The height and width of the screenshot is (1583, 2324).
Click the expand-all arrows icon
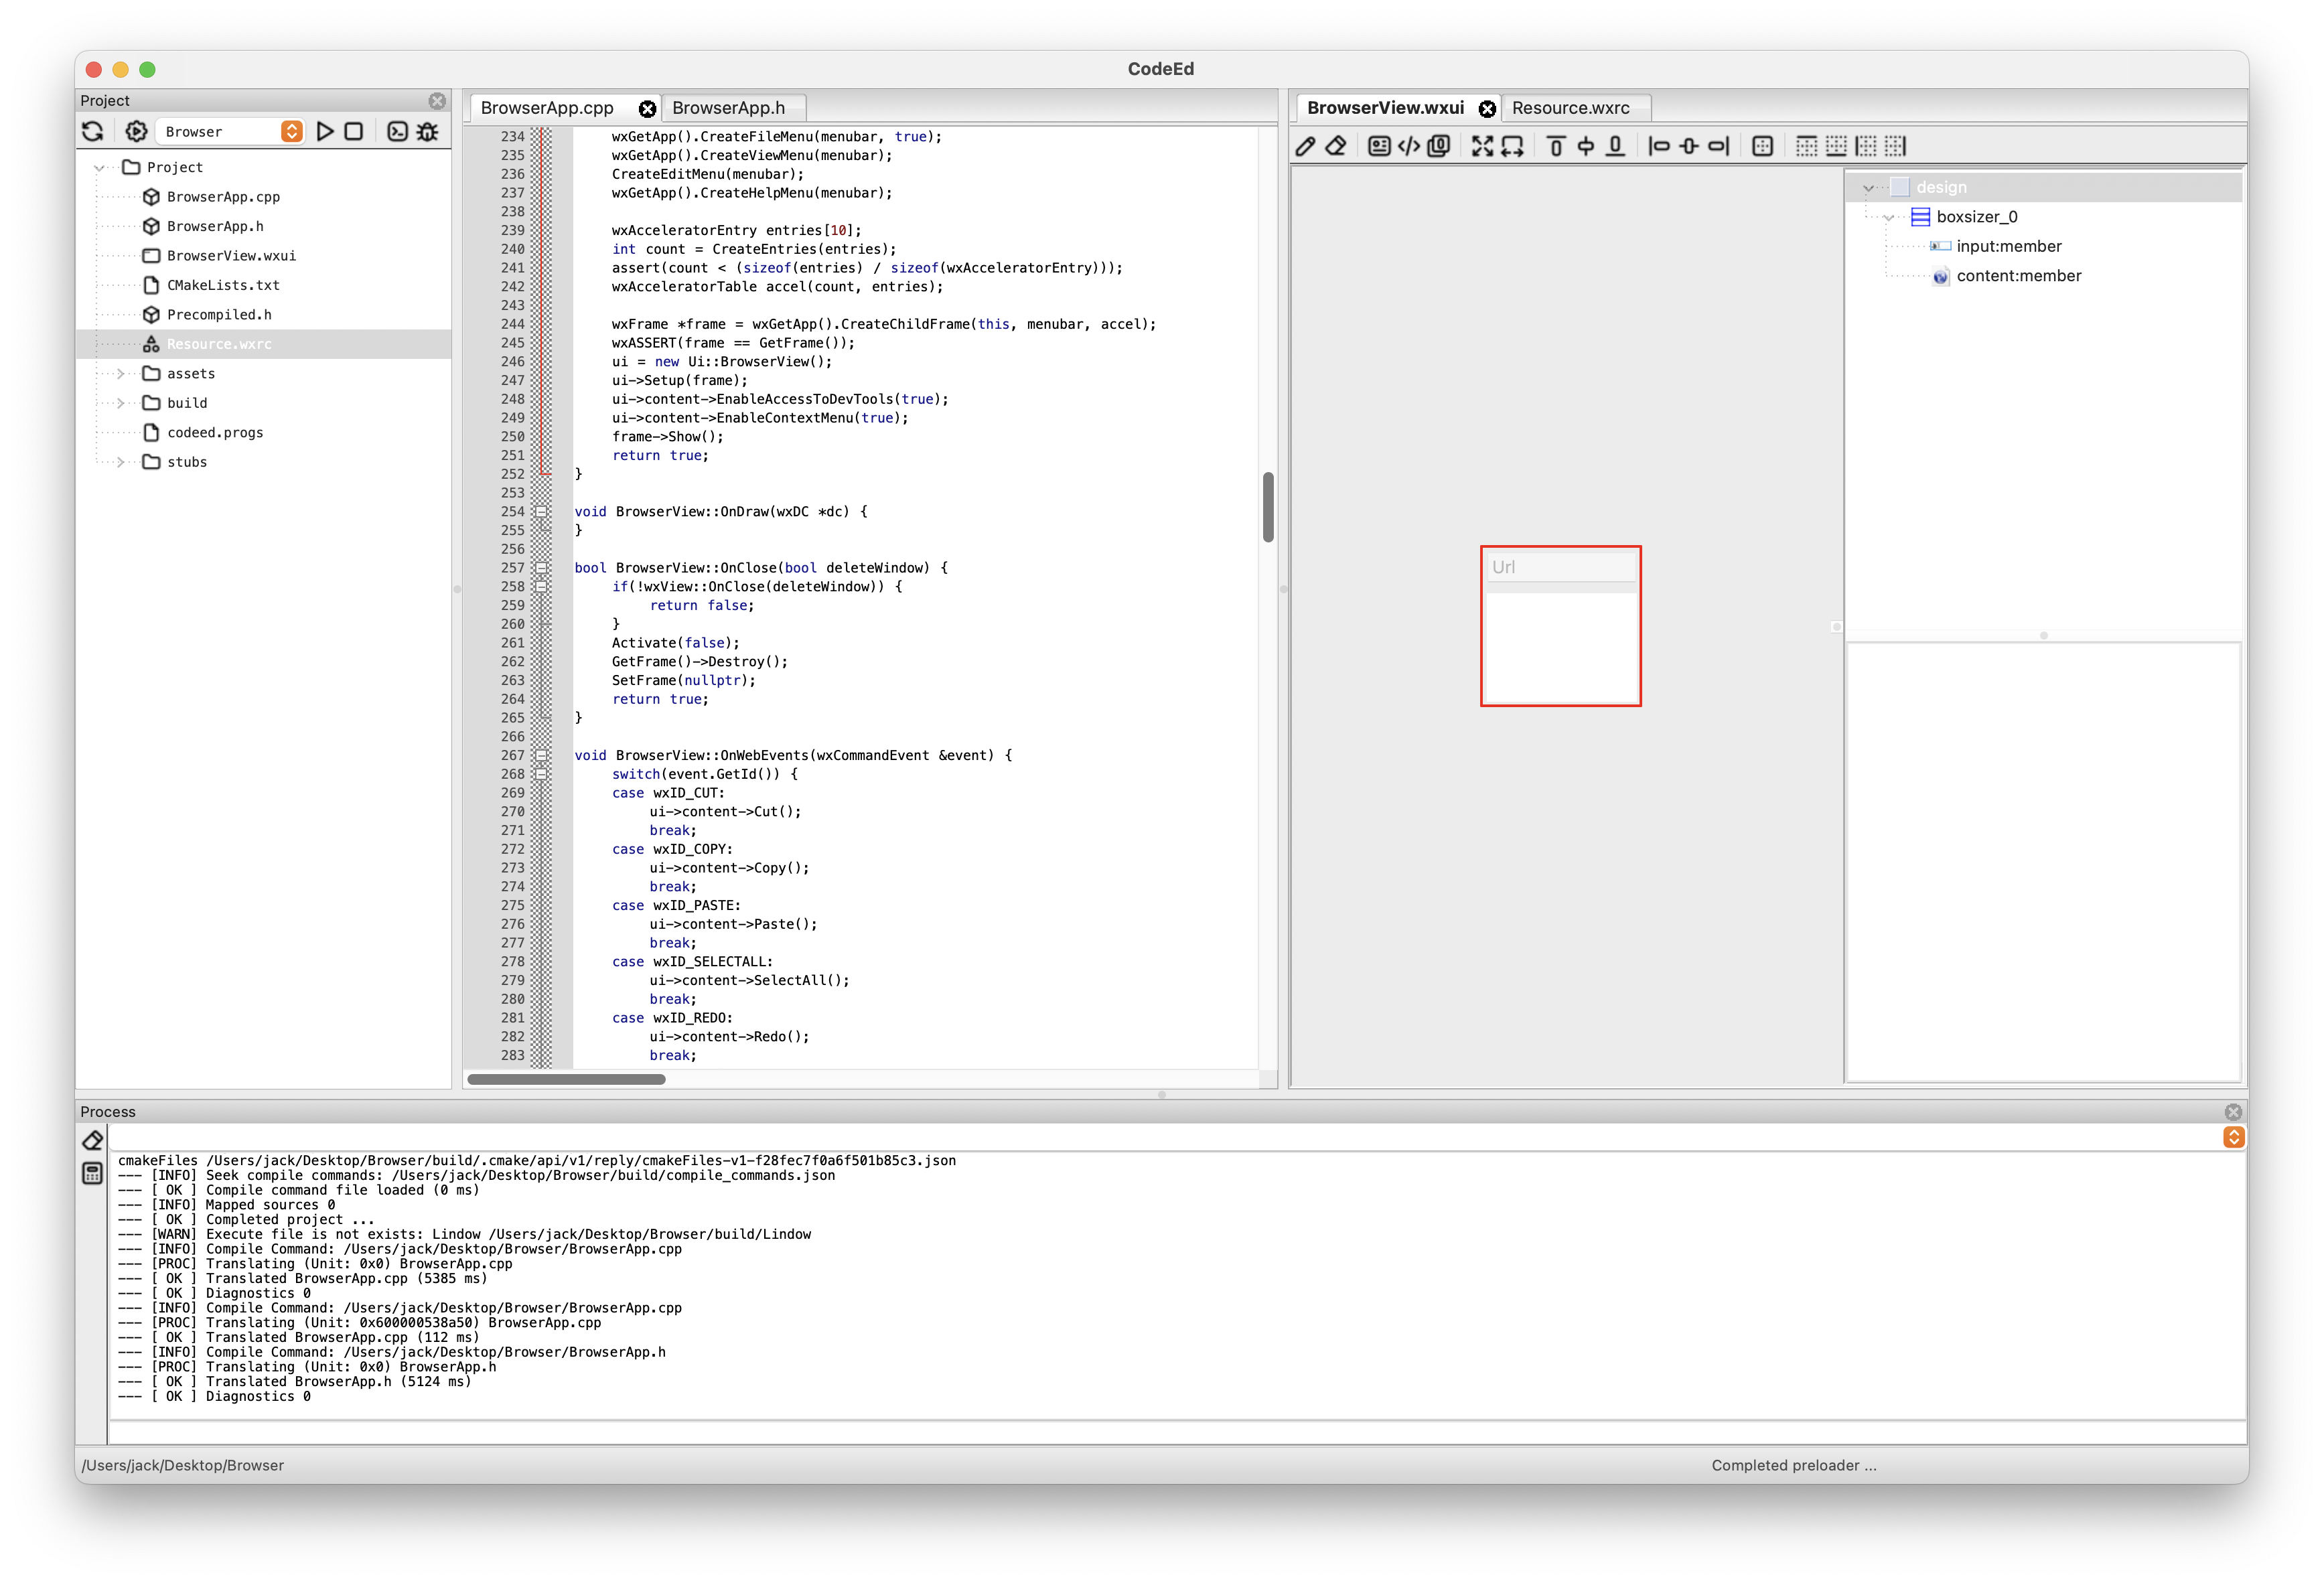coord(1482,146)
